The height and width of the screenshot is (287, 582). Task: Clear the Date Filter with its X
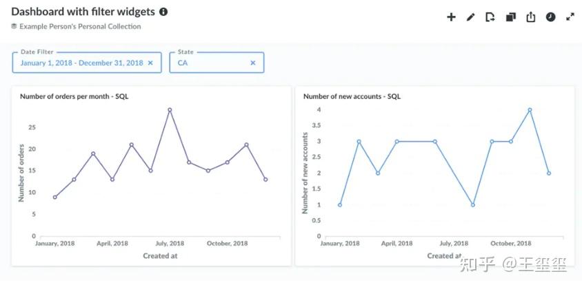point(151,63)
